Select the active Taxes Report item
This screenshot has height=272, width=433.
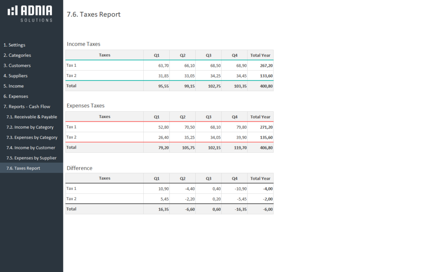pos(24,168)
